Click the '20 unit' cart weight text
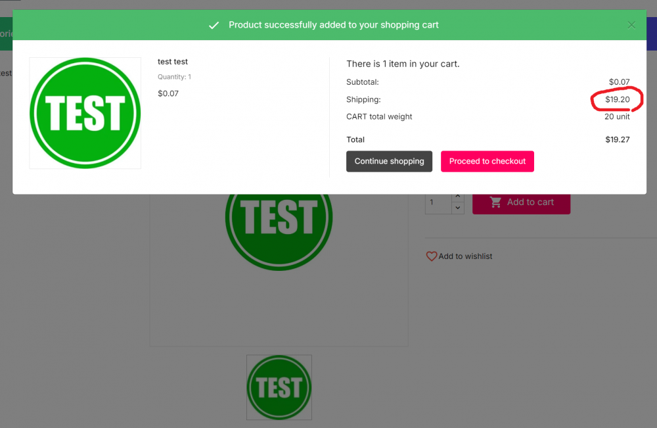 [617, 116]
